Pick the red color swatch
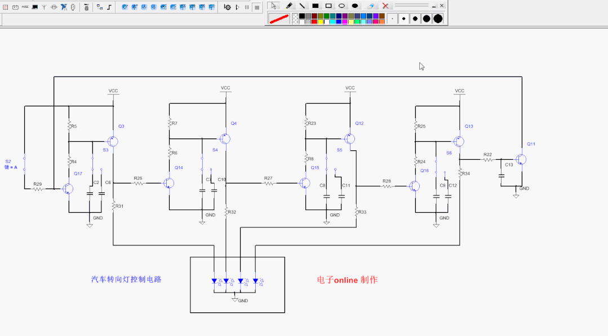This screenshot has width=608, height=336. click(x=314, y=21)
